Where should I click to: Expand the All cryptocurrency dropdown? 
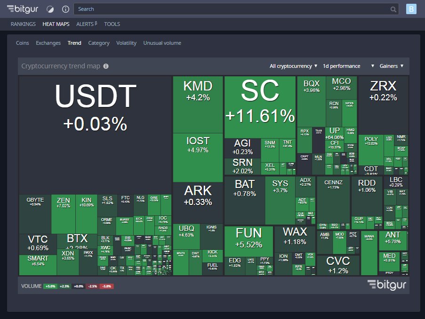click(x=293, y=66)
